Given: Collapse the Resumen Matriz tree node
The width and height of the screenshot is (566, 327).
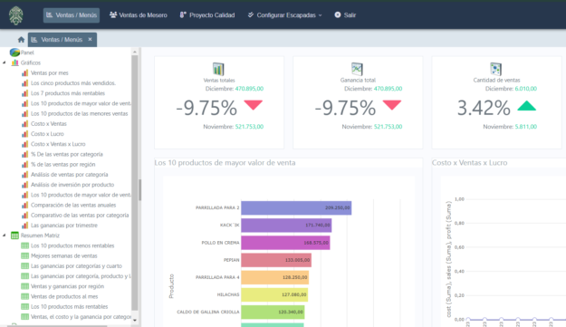Looking at the screenshot, I should coord(4,236).
